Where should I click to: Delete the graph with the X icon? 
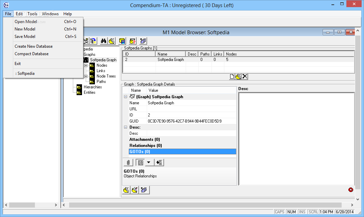click(245, 77)
